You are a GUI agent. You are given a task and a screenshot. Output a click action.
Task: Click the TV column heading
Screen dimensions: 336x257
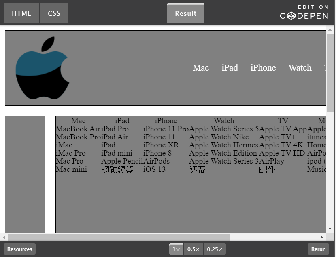click(x=283, y=120)
